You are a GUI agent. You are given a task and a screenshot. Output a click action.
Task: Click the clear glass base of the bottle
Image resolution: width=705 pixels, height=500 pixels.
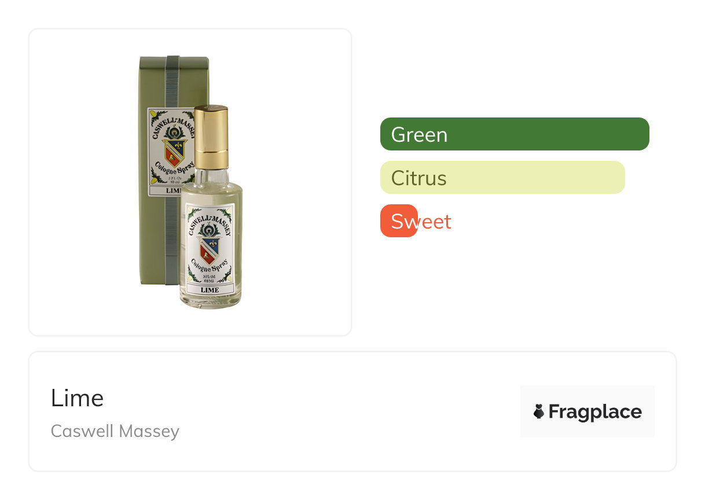[x=210, y=300]
